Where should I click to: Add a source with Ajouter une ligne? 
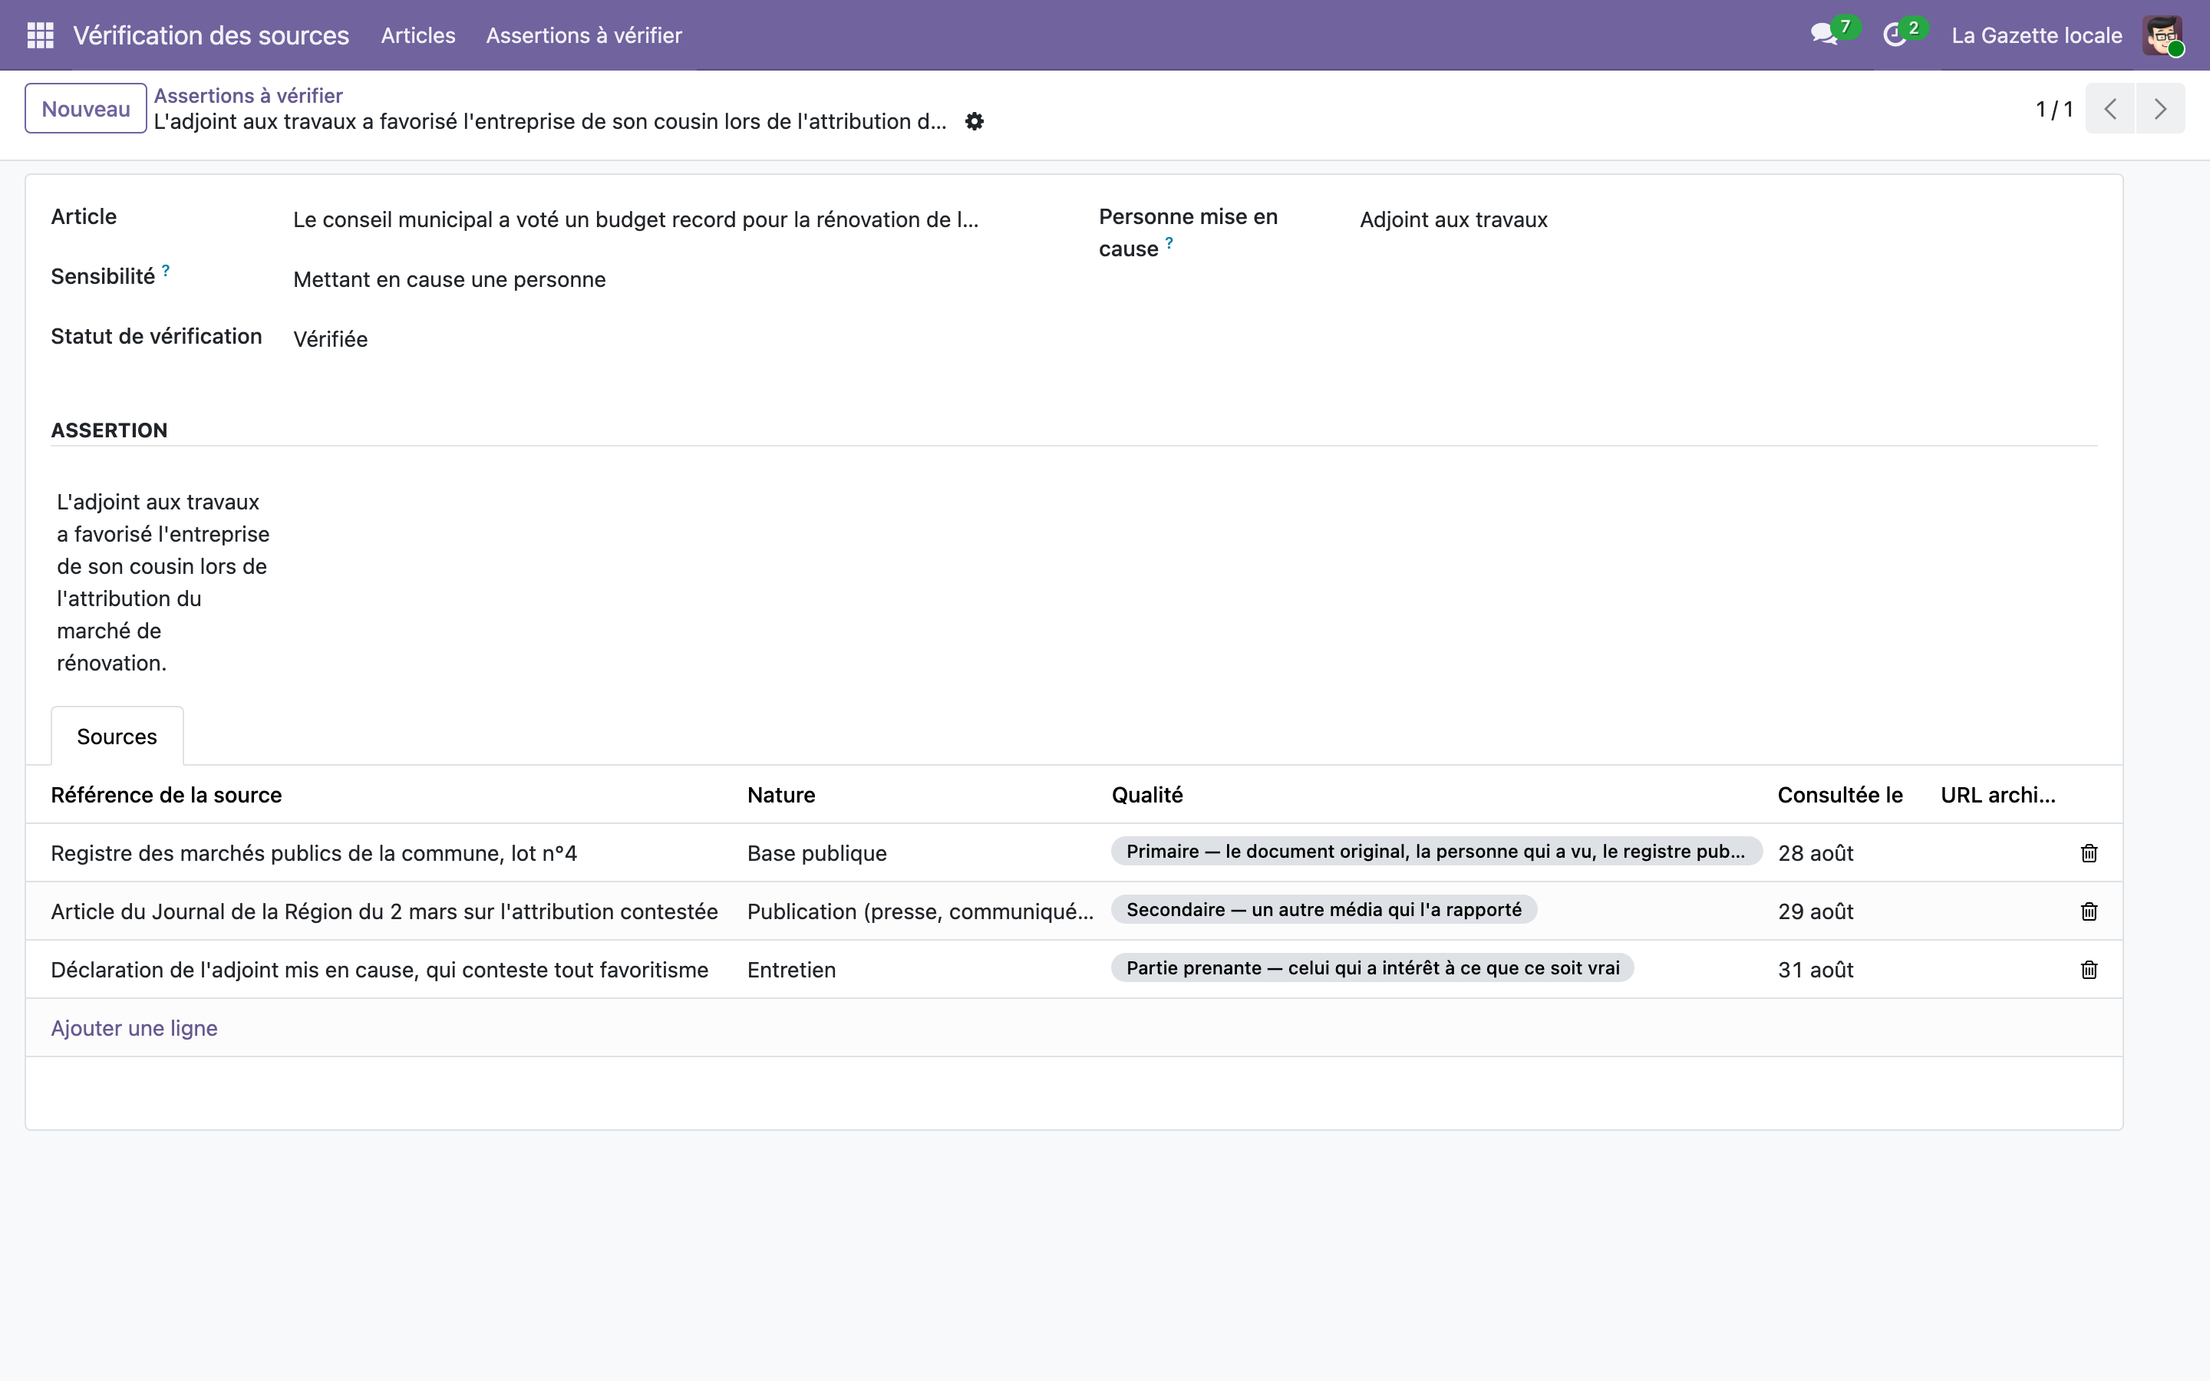point(134,1028)
